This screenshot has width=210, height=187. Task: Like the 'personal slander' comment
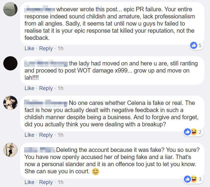click(x=29, y=182)
